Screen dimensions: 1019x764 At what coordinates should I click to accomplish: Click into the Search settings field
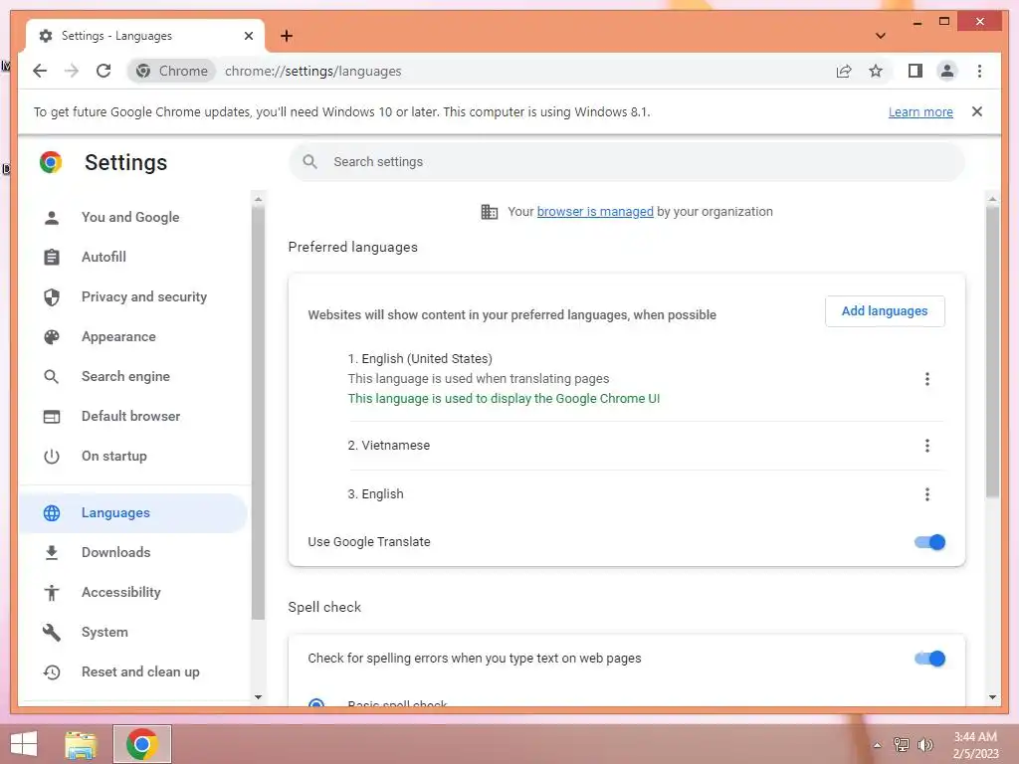coord(627,162)
